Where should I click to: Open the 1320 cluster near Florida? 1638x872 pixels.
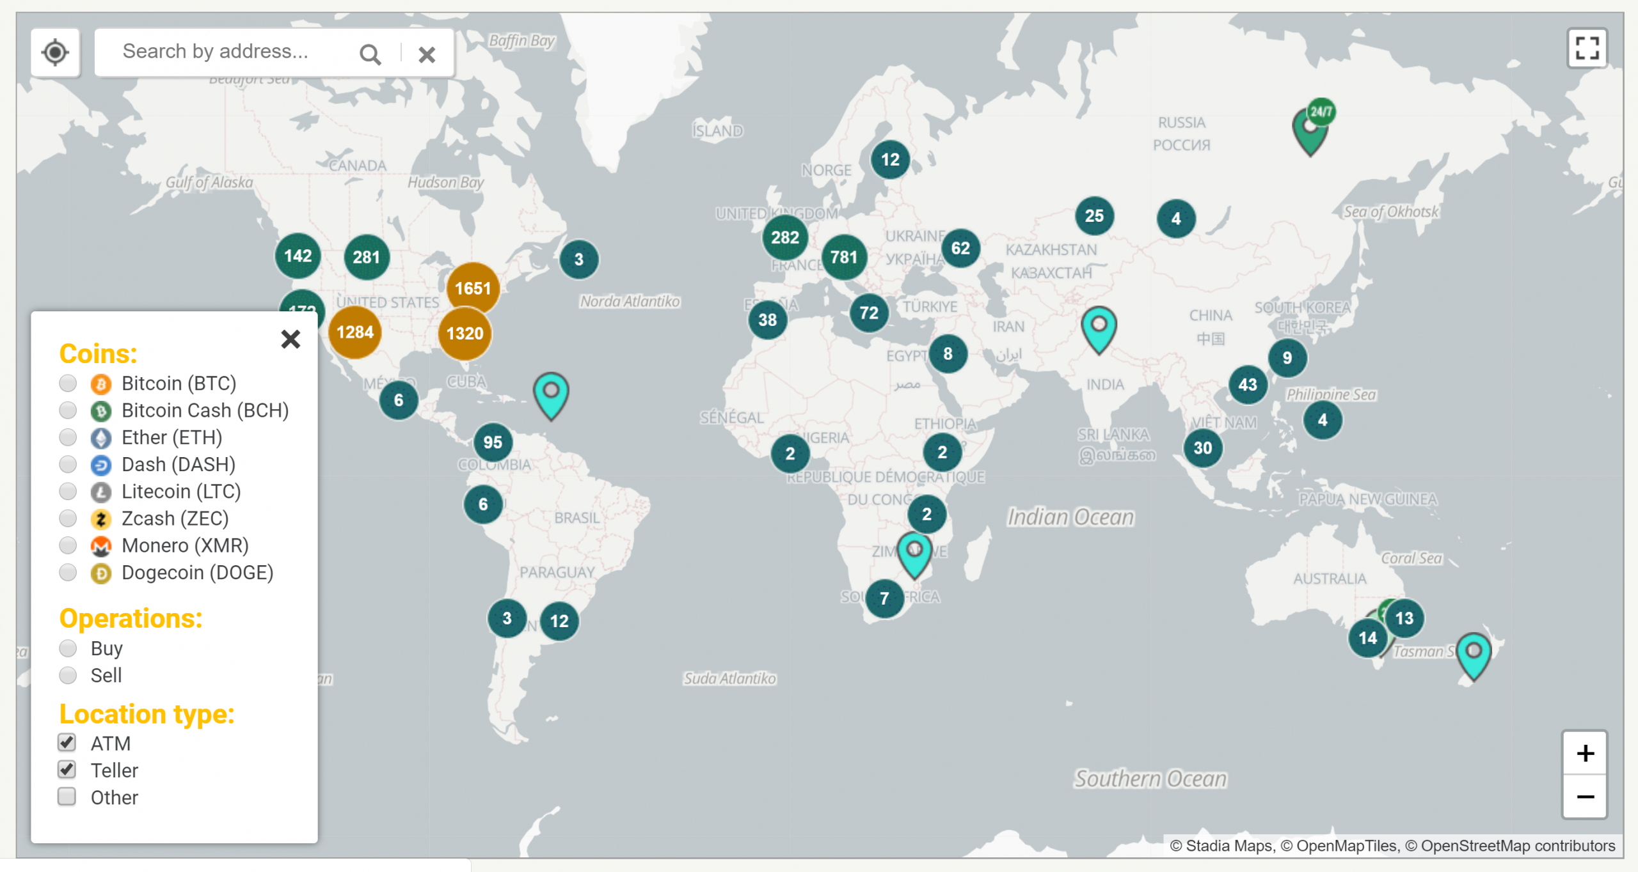(x=465, y=333)
